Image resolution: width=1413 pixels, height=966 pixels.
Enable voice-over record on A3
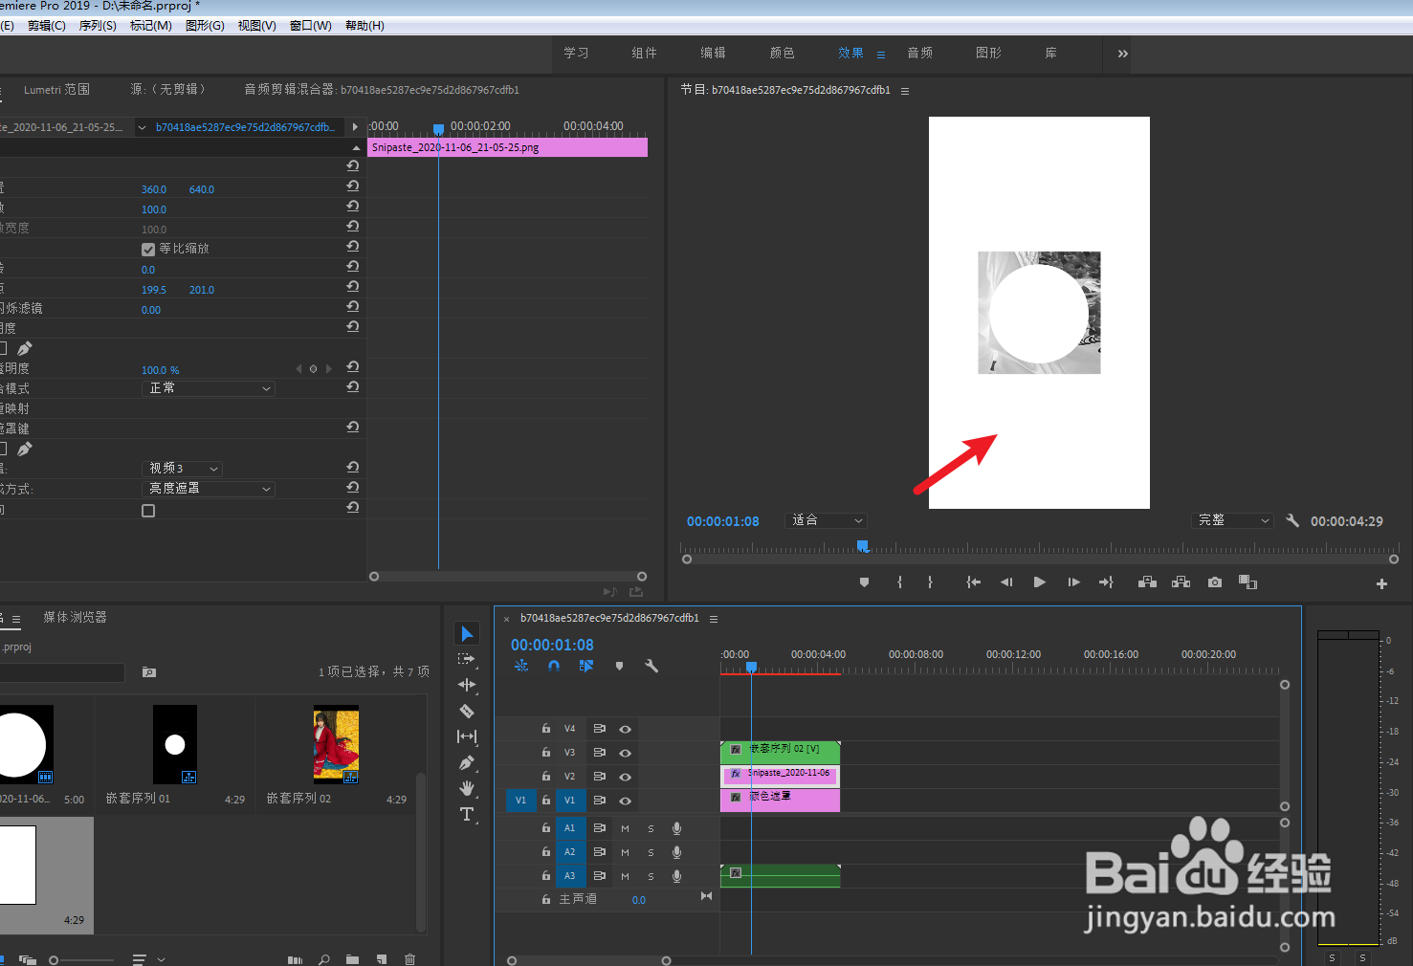(676, 875)
